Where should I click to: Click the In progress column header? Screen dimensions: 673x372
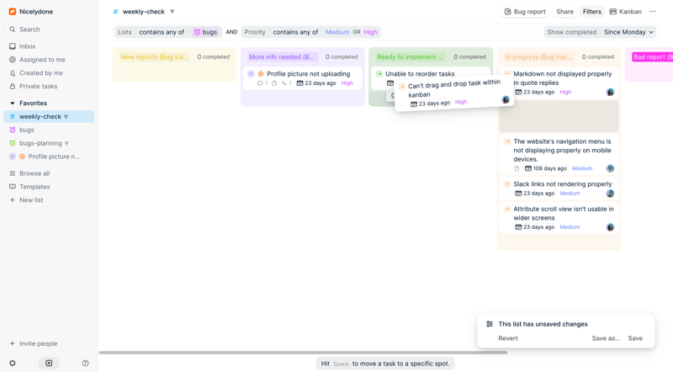click(x=538, y=56)
